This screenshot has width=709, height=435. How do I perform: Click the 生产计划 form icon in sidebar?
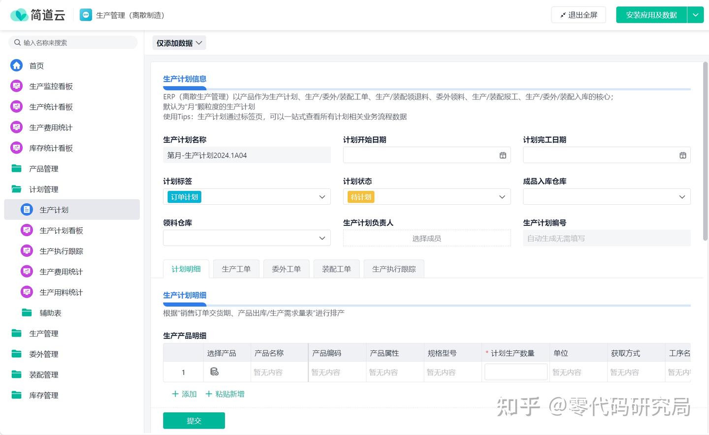pos(27,210)
